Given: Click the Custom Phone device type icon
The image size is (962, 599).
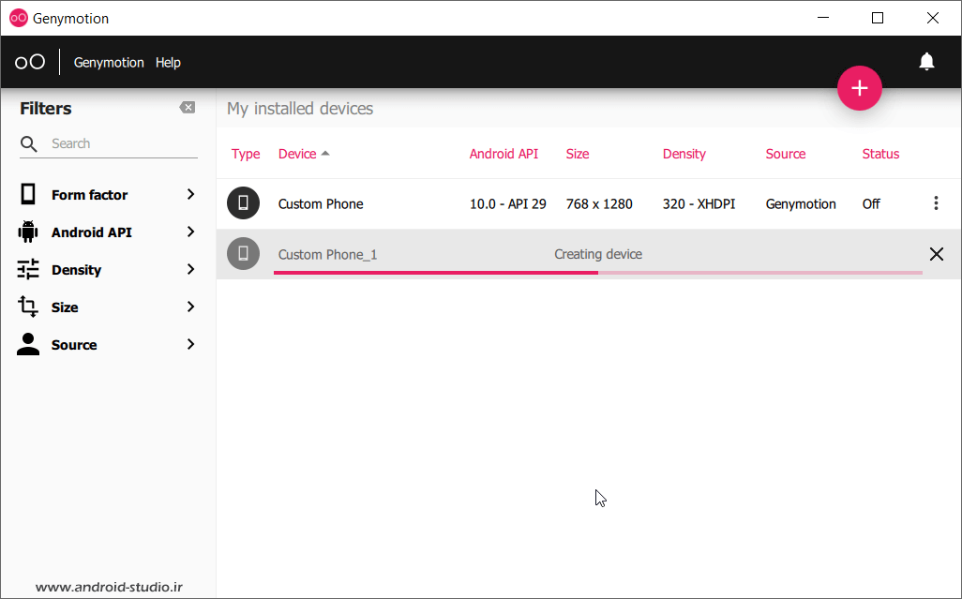Looking at the screenshot, I should pyautogui.click(x=243, y=203).
